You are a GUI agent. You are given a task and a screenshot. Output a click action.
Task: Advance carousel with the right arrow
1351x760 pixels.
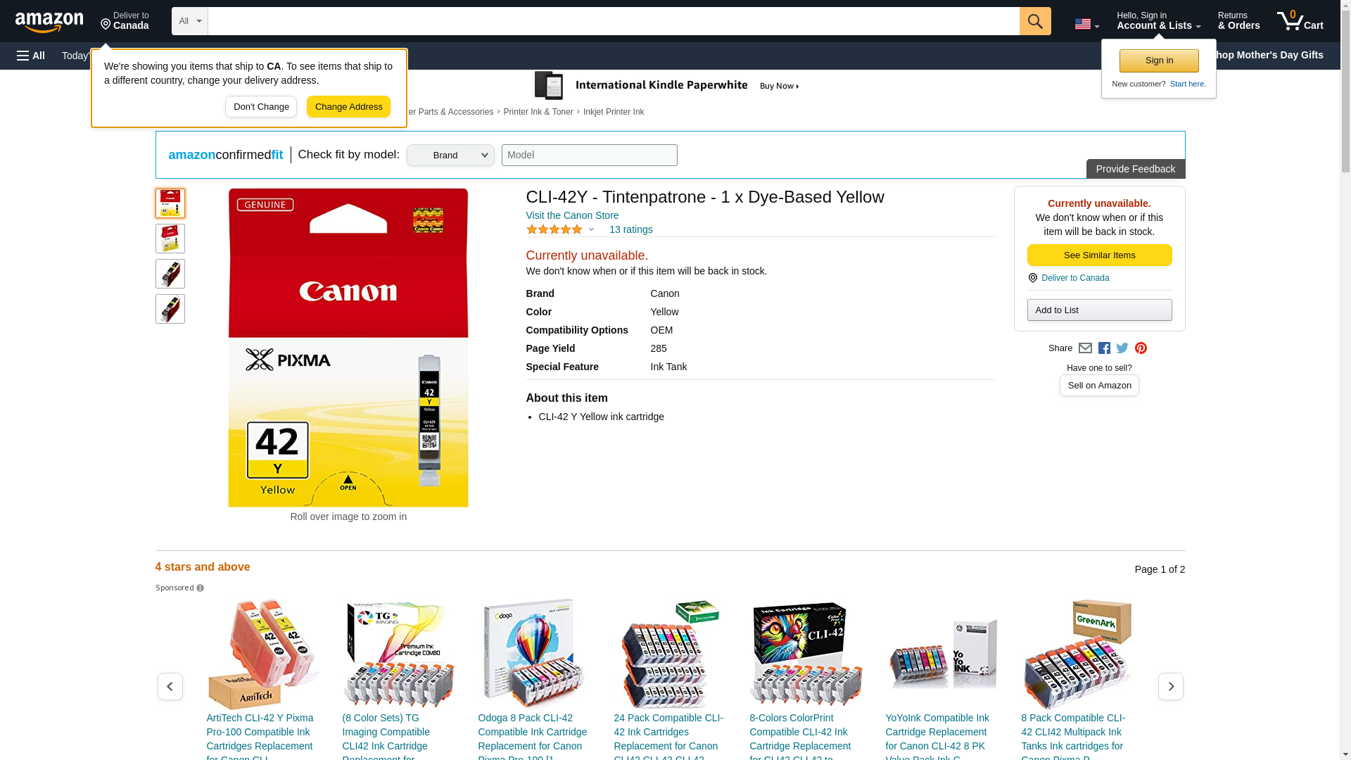[1170, 686]
